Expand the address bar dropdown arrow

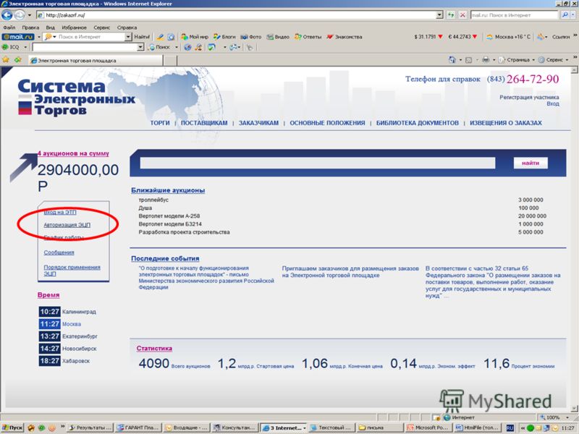click(439, 15)
